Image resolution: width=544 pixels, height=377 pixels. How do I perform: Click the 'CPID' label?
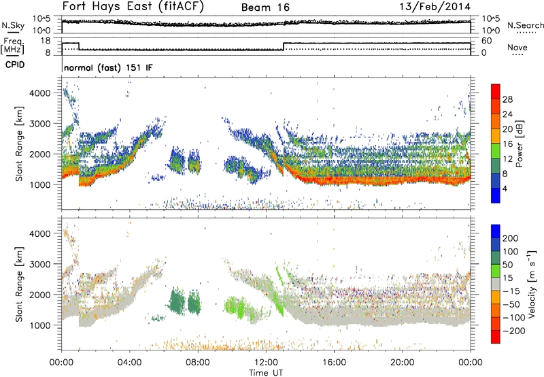pyautogui.click(x=15, y=65)
